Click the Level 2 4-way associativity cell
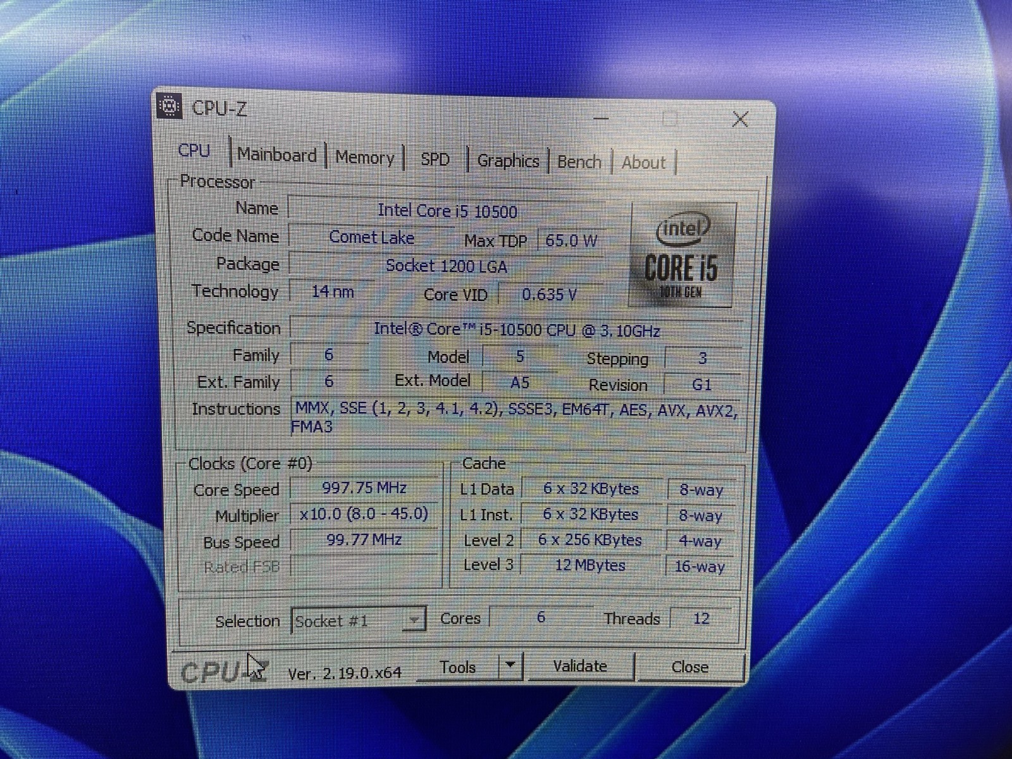This screenshot has width=1012, height=759. [700, 541]
